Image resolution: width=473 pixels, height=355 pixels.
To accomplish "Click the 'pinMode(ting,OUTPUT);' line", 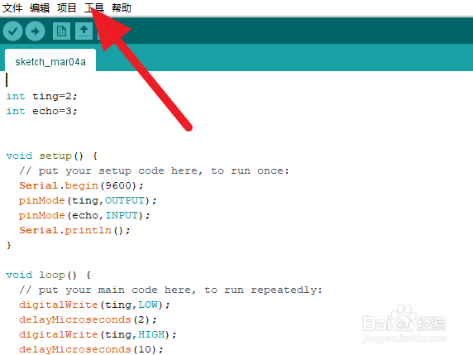I will pos(88,200).
